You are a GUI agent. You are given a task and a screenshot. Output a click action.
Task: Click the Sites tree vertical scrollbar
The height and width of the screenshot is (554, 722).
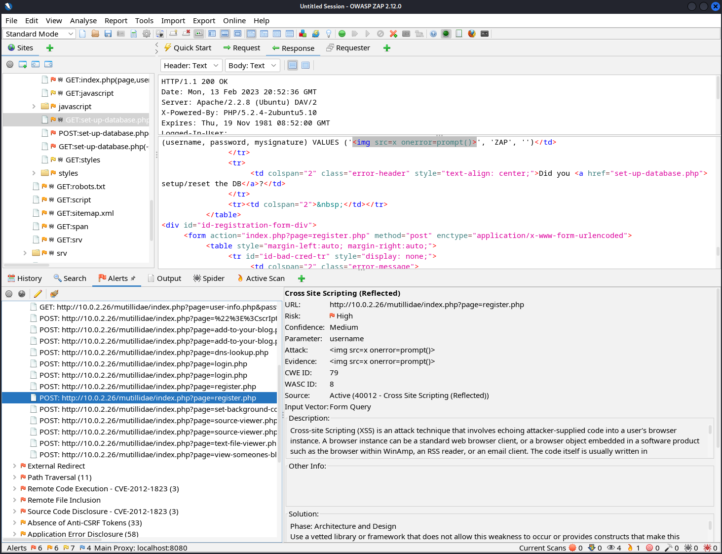click(151, 220)
